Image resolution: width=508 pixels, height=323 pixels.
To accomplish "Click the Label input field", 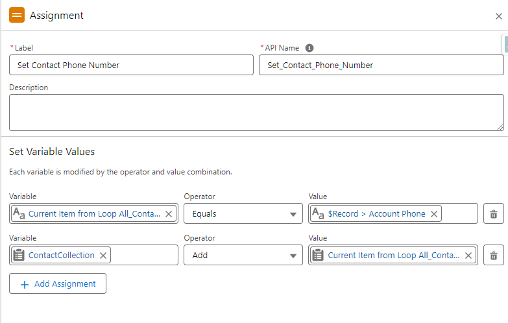I will click(x=131, y=65).
